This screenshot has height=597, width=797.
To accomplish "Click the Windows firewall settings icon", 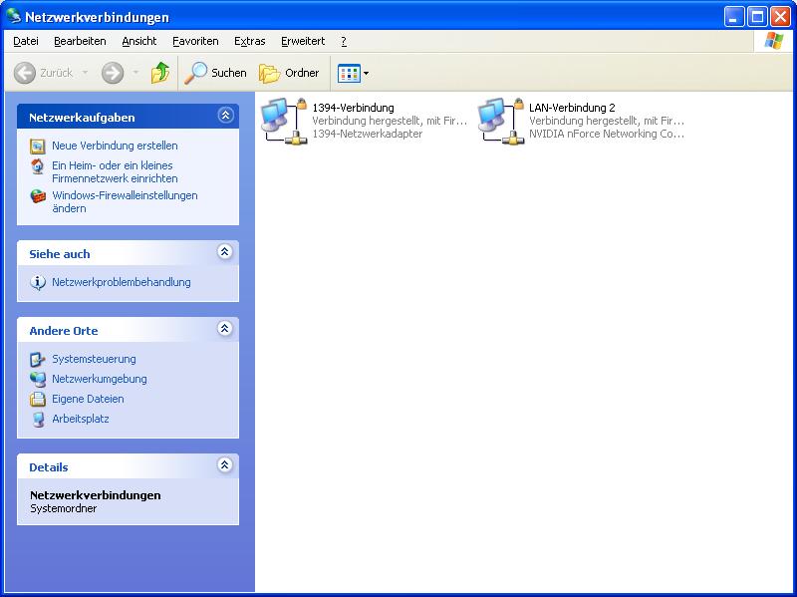I will [38, 196].
